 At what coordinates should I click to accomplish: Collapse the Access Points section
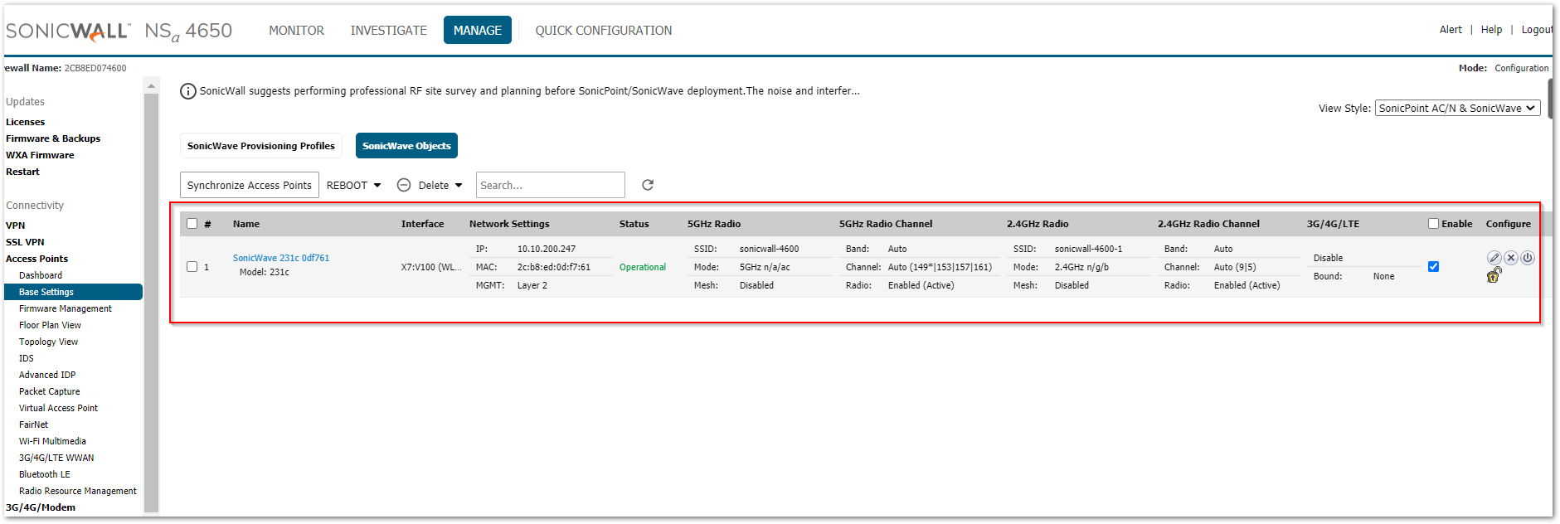click(x=37, y=259)
